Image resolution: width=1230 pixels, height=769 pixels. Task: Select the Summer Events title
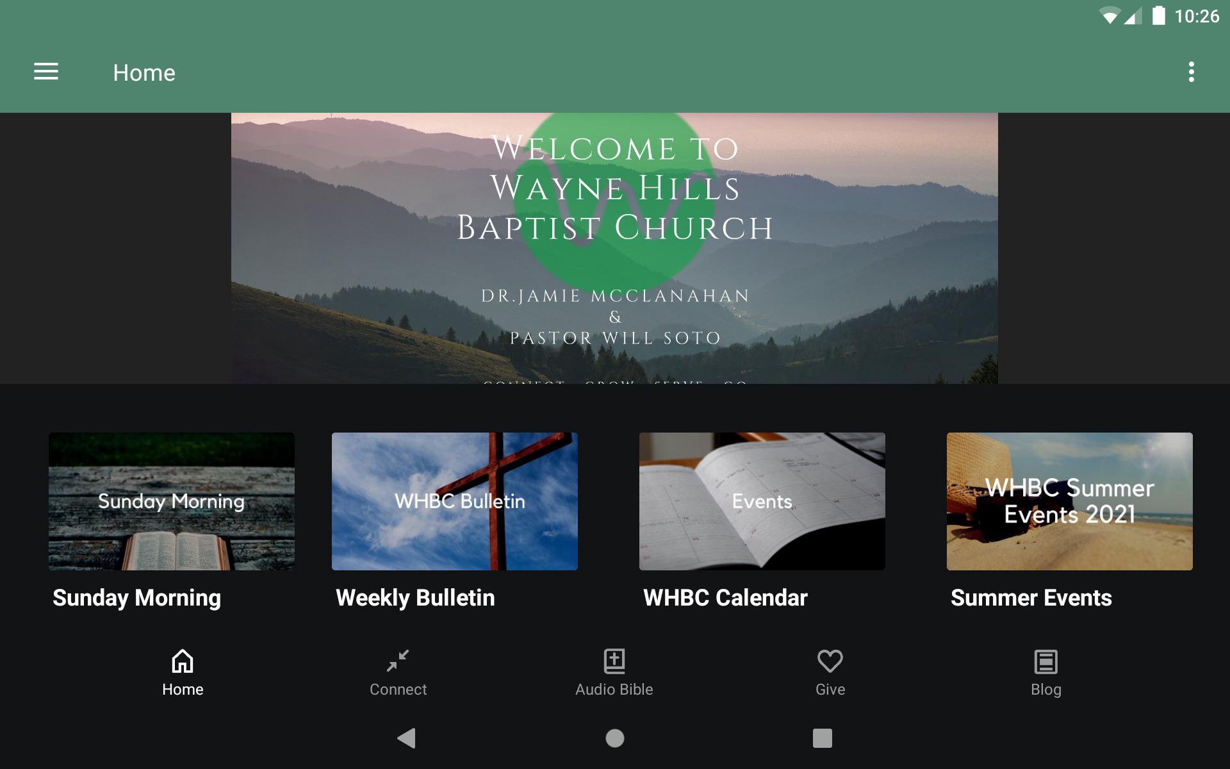[1031, 598]
